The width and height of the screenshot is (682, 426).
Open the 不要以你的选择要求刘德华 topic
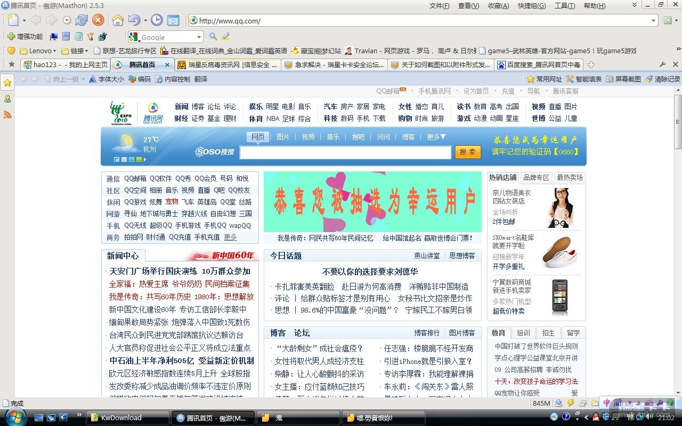tap(370, 272)
